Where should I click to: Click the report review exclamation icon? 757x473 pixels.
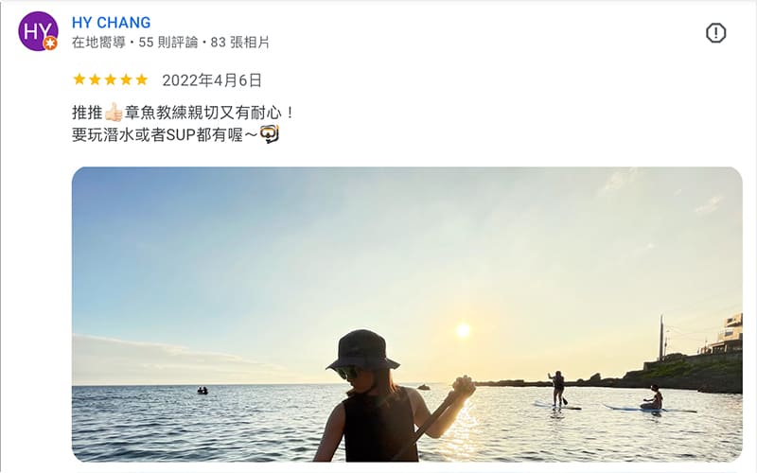(715, 33)
